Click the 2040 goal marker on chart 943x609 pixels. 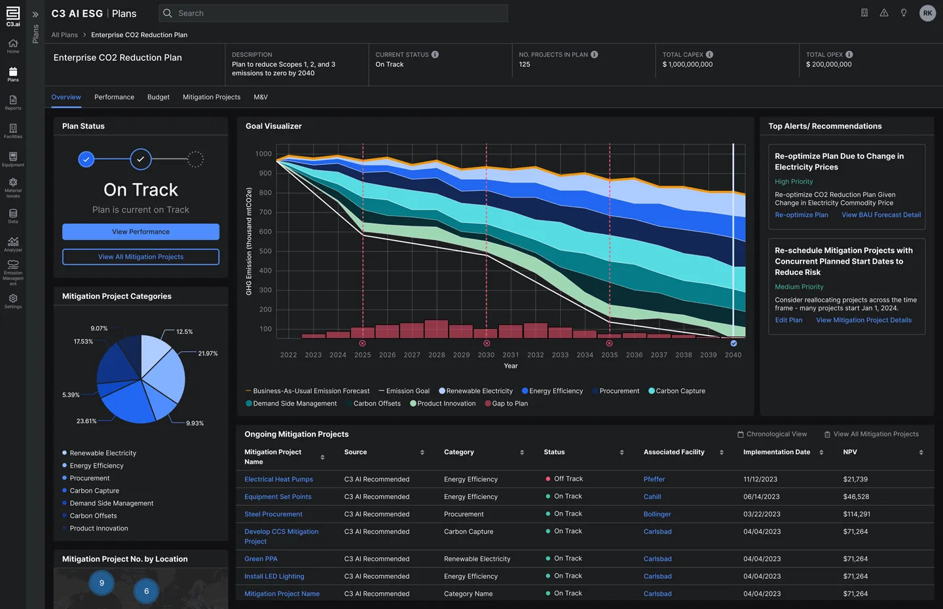[733, 343]
